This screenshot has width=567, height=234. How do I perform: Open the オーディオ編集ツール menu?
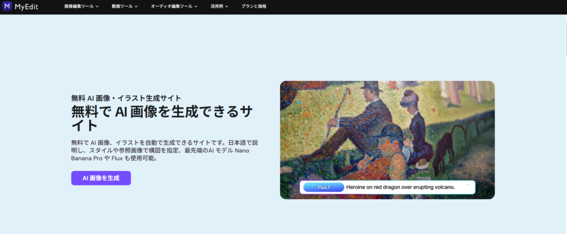(172, 7)
